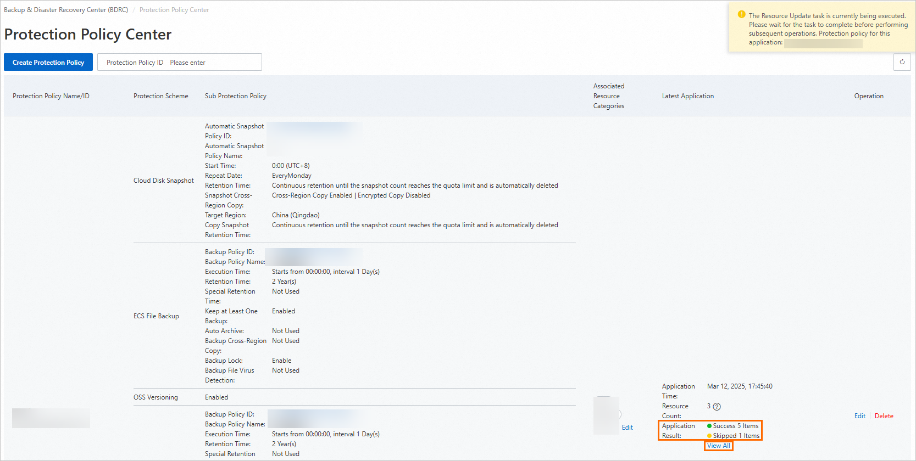This screenshot has width=916, height=461.
Task: Click the 0:00 (UTC+8) start time
Action: coord(291,166)
